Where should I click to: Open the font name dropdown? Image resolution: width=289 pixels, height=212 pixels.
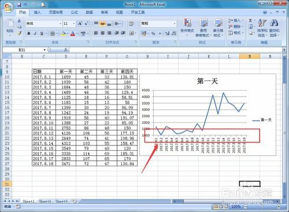click(60, 24)
